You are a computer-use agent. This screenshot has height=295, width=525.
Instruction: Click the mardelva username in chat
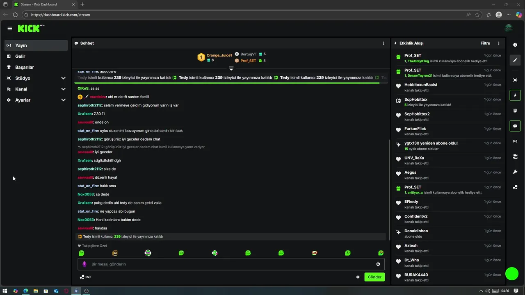point(98,97)
